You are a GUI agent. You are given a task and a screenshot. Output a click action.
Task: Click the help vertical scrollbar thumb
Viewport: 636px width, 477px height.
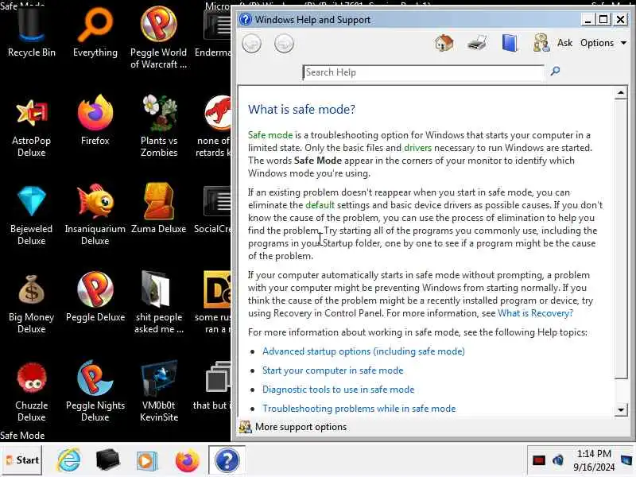(621, 239)
